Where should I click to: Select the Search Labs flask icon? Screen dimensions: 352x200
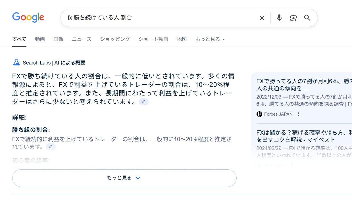pyautogui.click(x=16, y=63)
